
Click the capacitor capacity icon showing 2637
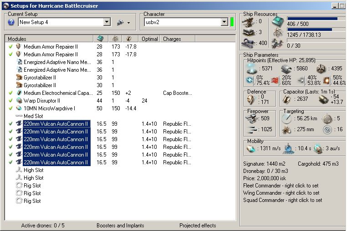[287, 99]
